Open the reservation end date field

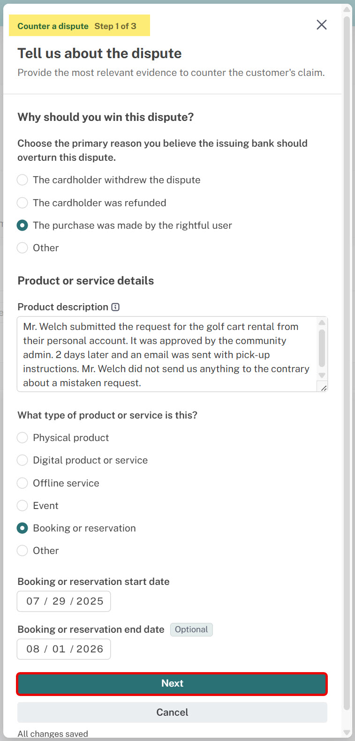(64, 649)
